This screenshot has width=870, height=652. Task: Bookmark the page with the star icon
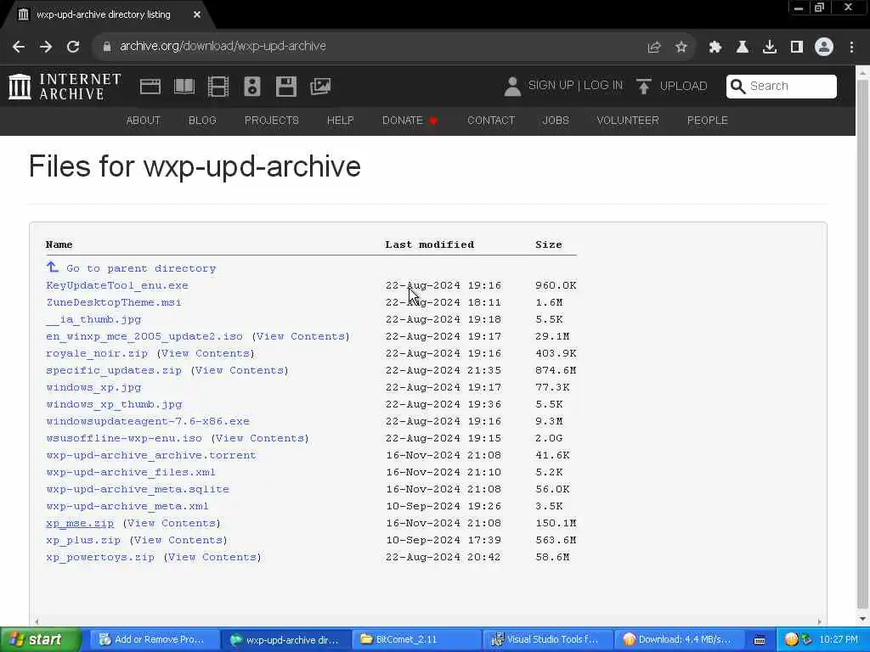[681, 48]
